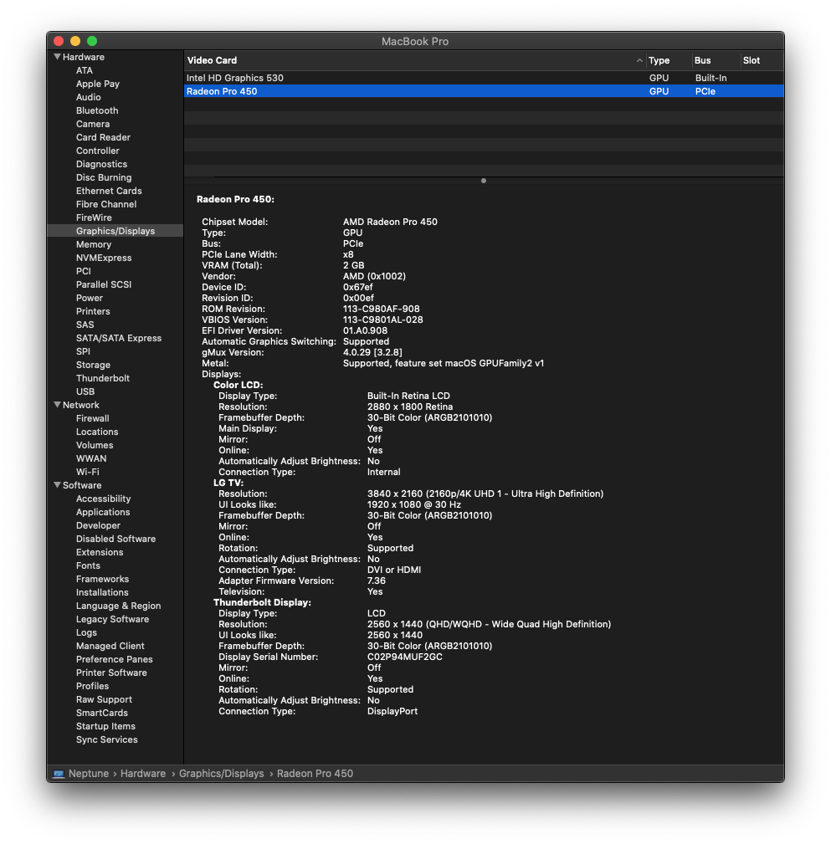Click Radeon Pro 450 in the path bar

[x=315, y=774]
